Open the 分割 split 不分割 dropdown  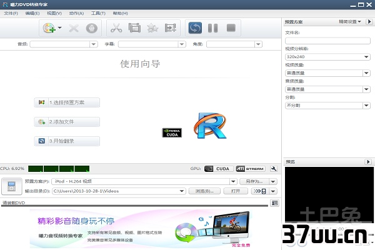(x=327, y=106)
